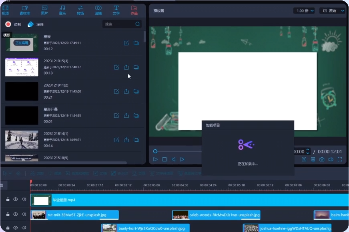
Task: Open the 原始 aspect ratio dropdown
Action: tap(333, 11)
